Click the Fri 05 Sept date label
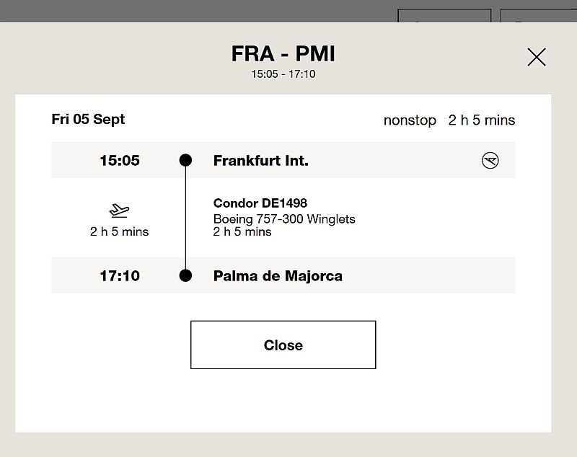The image size is (577, 457). [x=88, y=120]
